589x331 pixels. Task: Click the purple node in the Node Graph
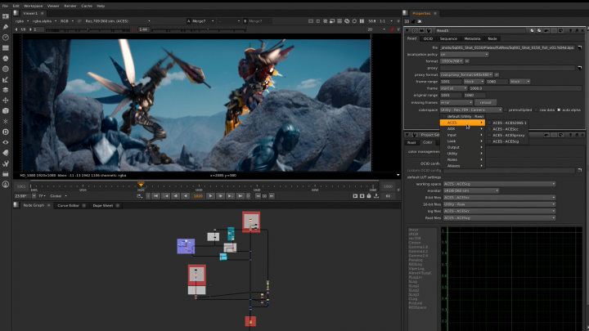click(186, 245)
